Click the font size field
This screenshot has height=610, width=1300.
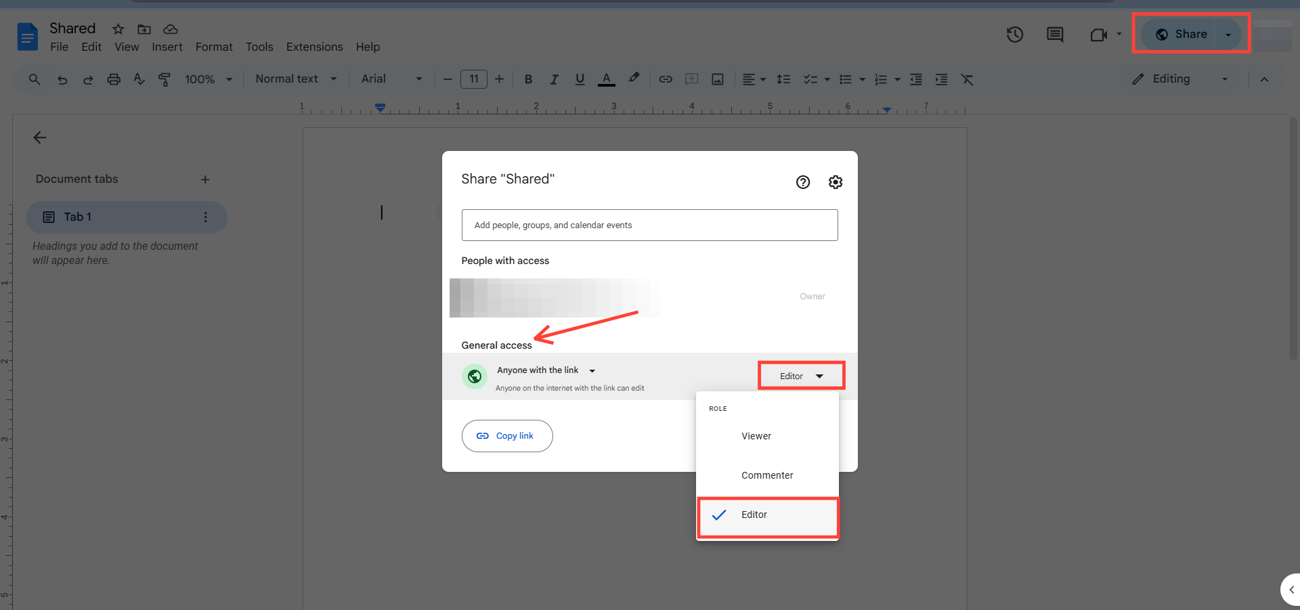tap(474, 79)
